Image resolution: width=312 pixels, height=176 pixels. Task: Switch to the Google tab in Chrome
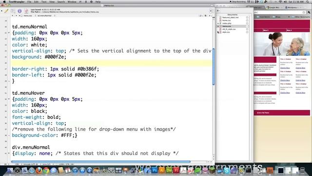click(274, 8)
